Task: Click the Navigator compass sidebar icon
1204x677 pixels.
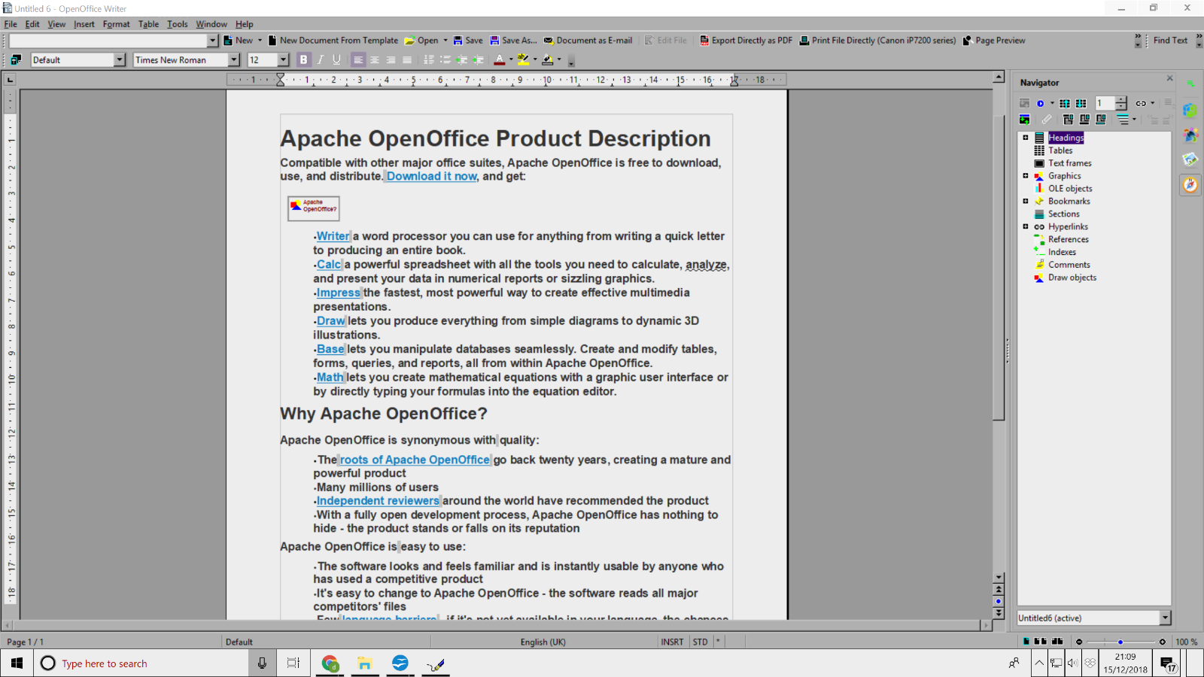Action: [x=1190, y=185]
